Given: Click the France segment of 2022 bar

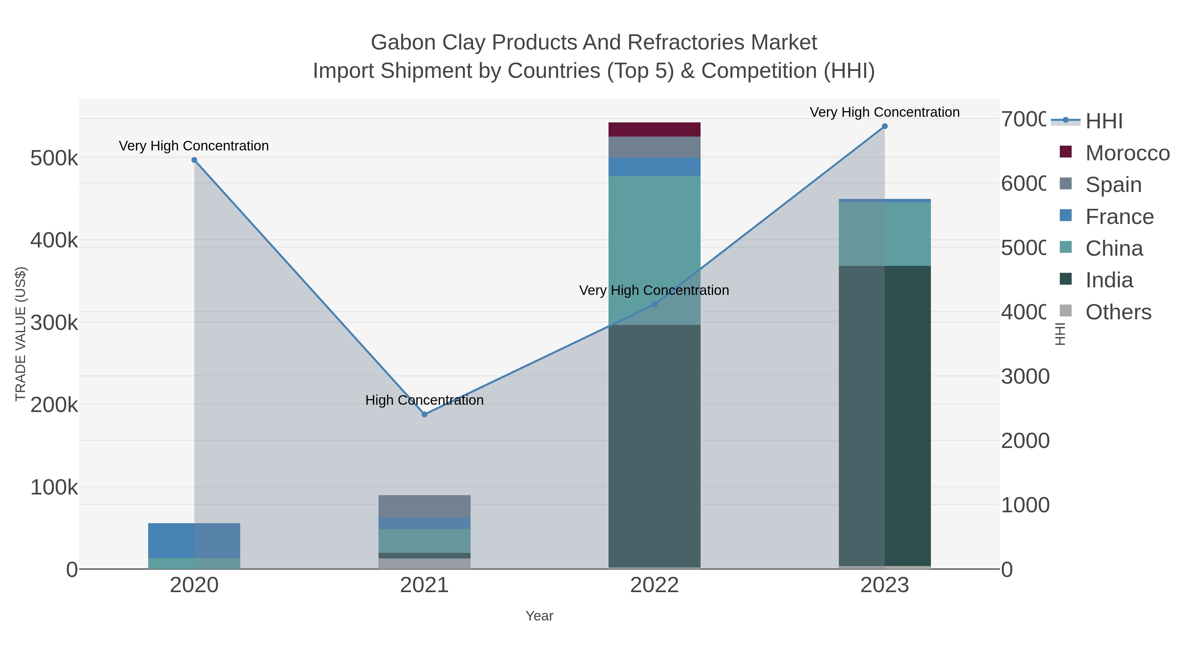Looking at the screenshot, I should point(654,167).
